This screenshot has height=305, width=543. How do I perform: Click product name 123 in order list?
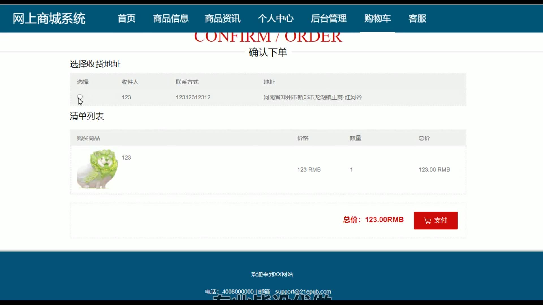click(126, 158)
